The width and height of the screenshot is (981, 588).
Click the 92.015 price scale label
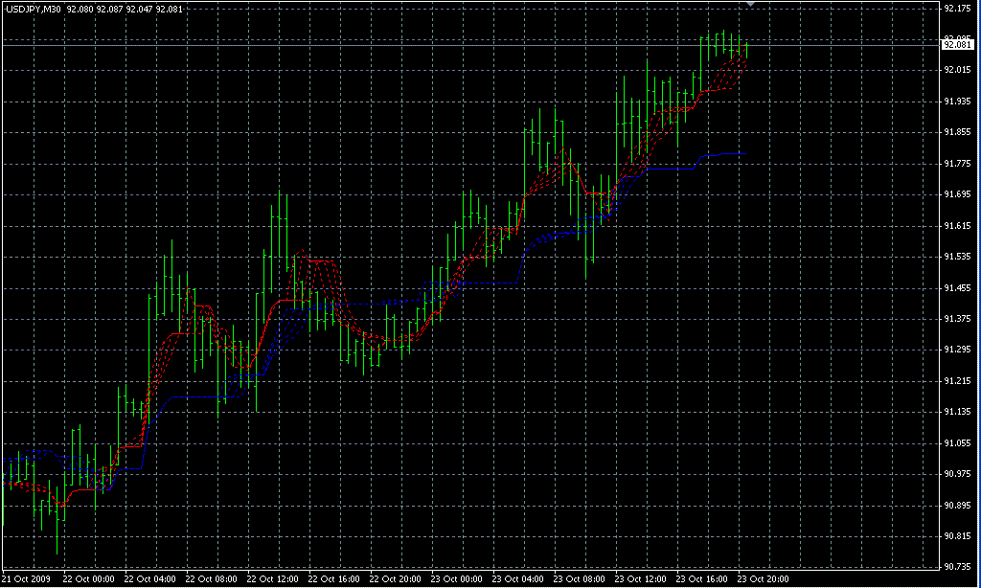pyautogui.click(x=957, y=70)
